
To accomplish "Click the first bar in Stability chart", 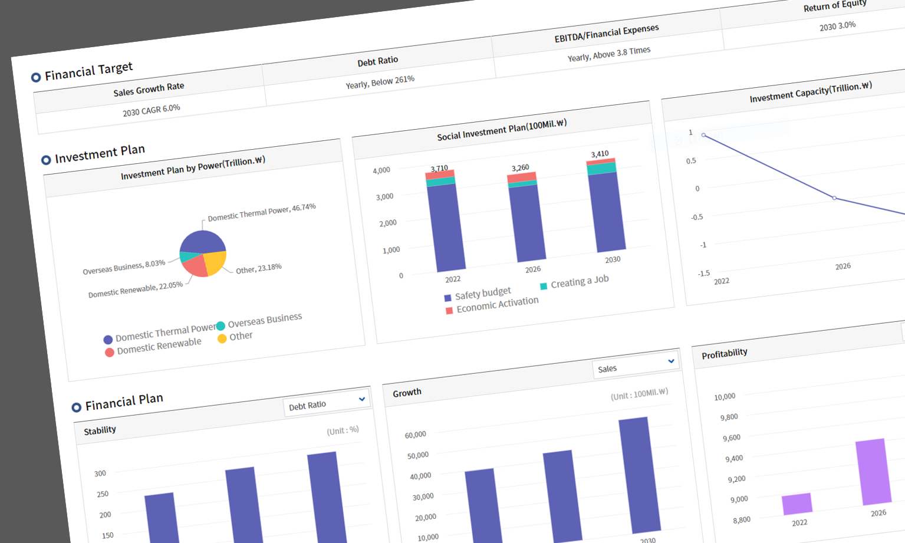I will pos(162,518).
